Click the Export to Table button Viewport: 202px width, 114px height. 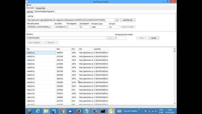point(128,27)
